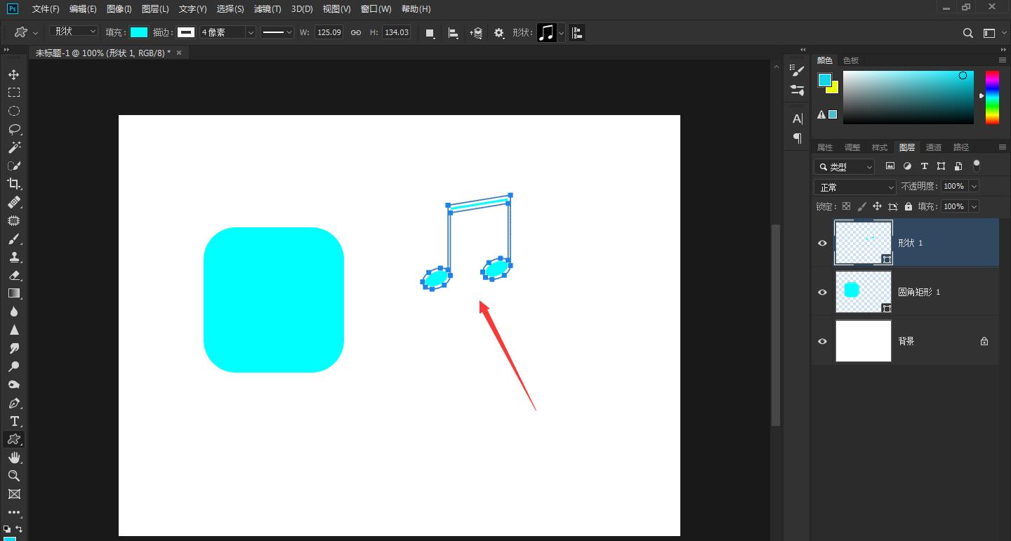Select the Crop tool
Screen dimensions: 1011x541
click(x=13, y=184)
